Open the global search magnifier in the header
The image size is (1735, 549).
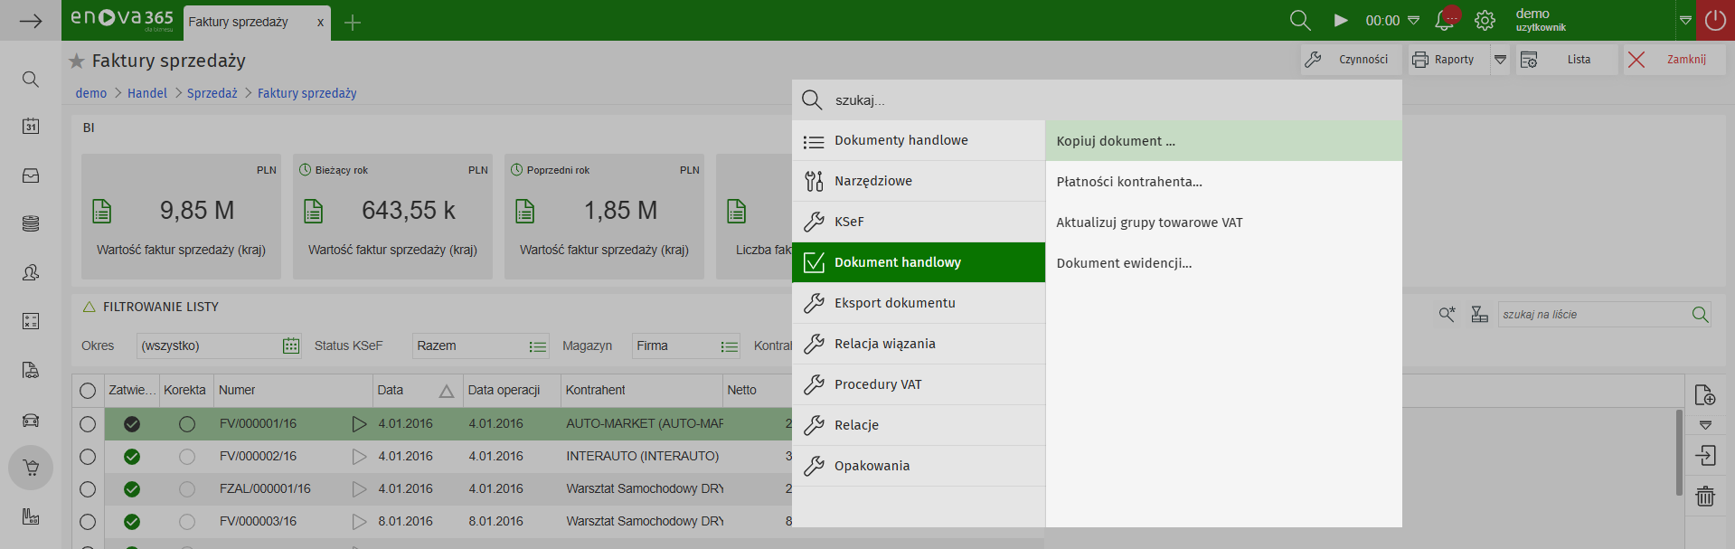pos(1300,20)
